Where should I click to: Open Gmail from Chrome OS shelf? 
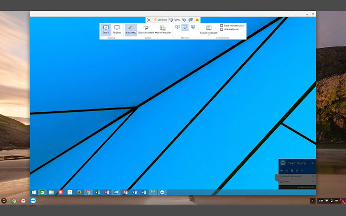pos(23,200)
